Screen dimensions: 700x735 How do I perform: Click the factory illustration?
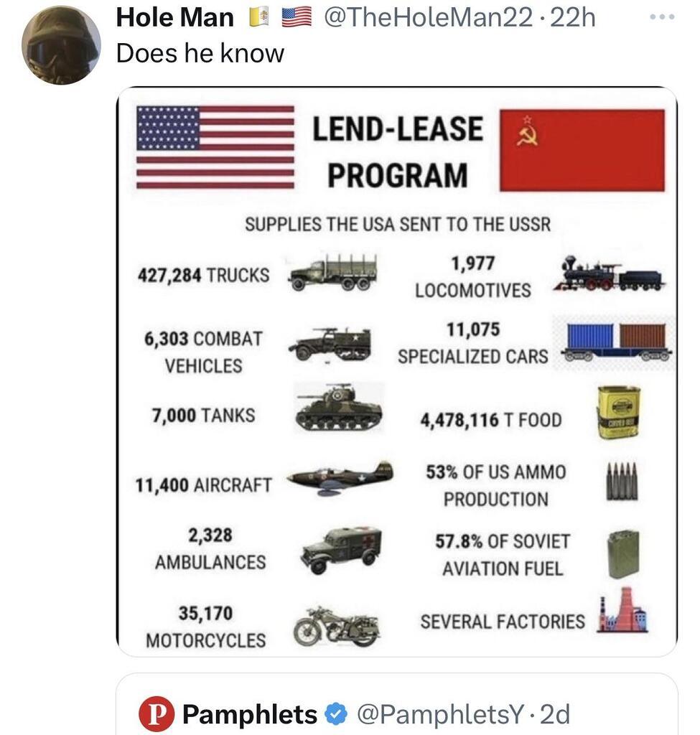pos(622,612)
